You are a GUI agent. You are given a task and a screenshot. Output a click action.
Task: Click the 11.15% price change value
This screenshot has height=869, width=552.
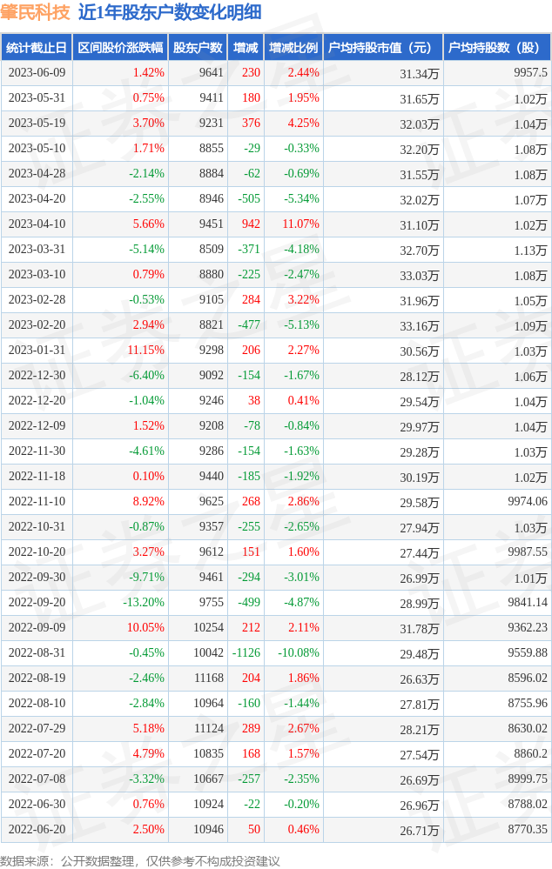(x=145, y=351)
